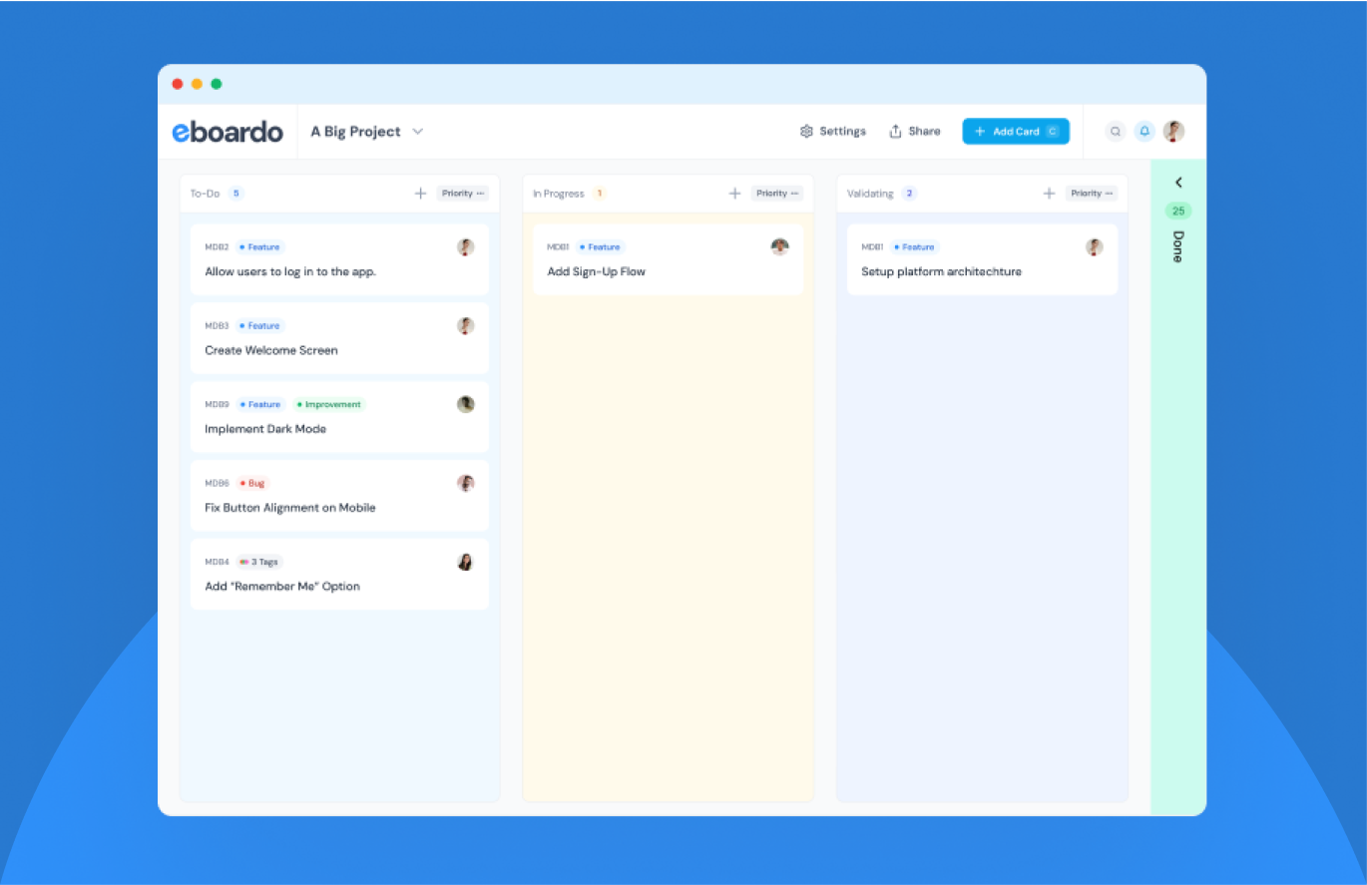Click the 25 count badge in Done
1367x885 pixels.
click(x=1178, y=211)
